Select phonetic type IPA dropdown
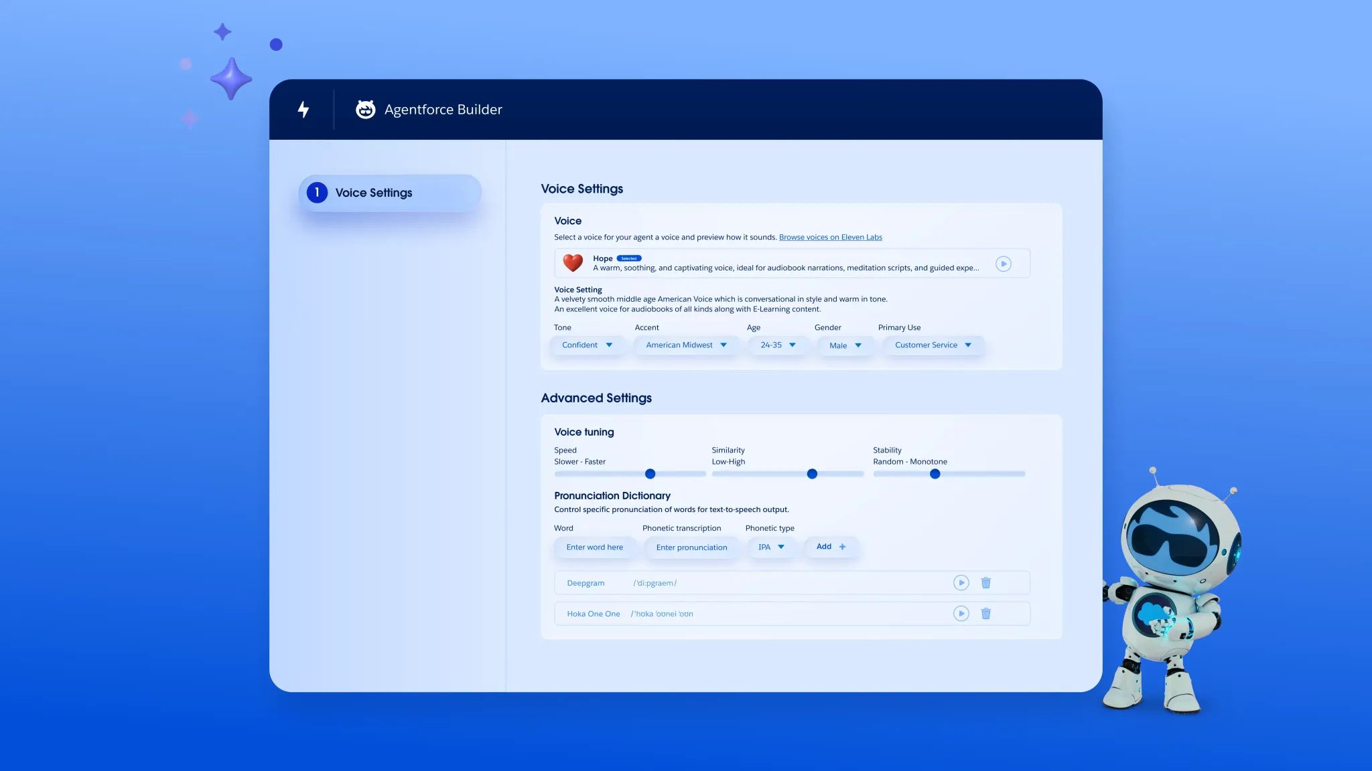 coord(771,547)
